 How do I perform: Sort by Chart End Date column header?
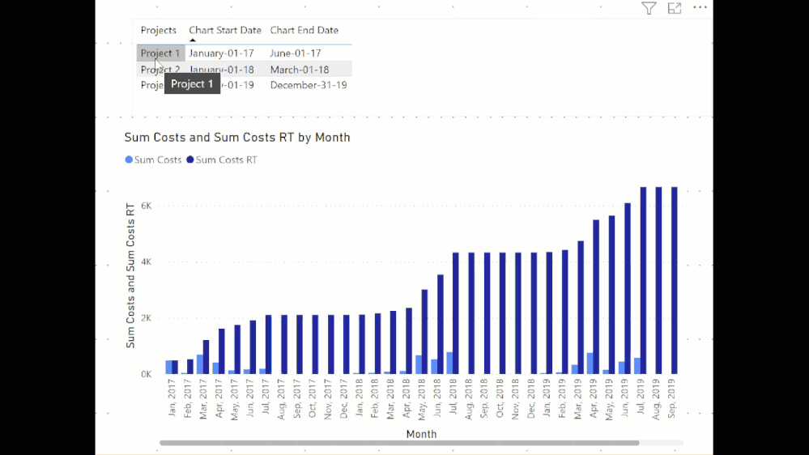click(x=304, y=31)
